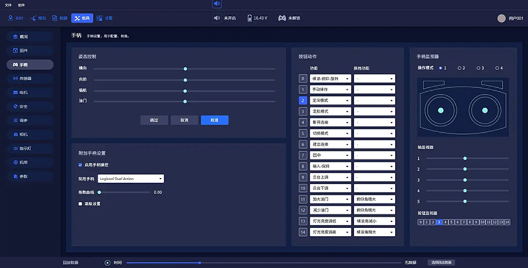The width and height of the screenshot is (528, 268).
Task: Open the 相机 camera sidebar item
Action: point(30,135)
